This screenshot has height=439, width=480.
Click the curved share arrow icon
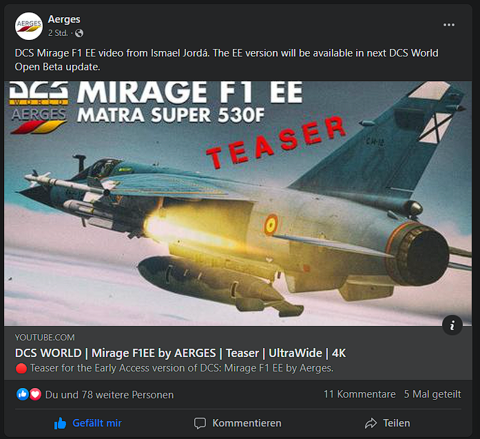(371, 423)
